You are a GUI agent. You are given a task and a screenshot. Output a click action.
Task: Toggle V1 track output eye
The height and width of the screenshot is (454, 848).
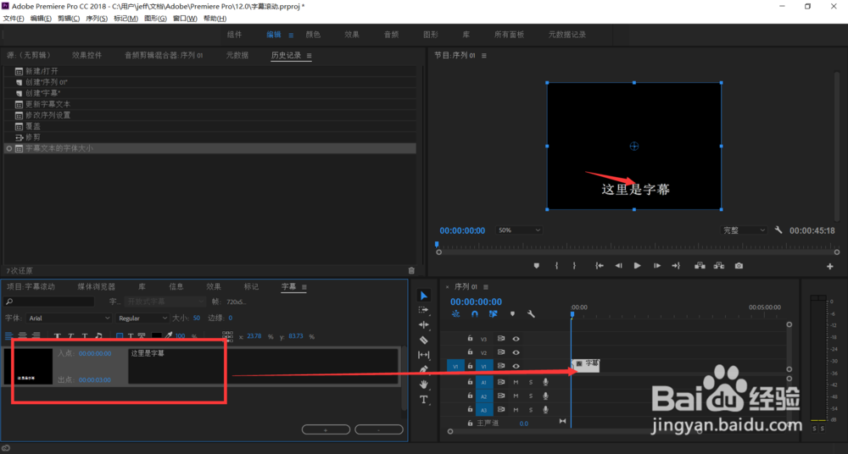[x=516, y=367]
